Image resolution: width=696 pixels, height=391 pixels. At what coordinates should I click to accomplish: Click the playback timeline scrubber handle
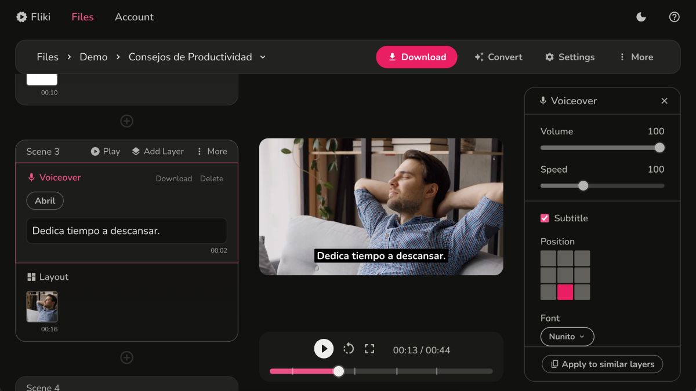[339, 371]
